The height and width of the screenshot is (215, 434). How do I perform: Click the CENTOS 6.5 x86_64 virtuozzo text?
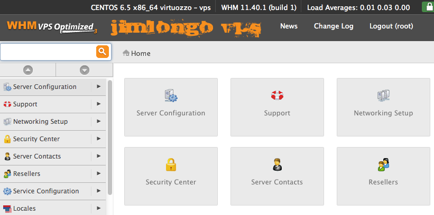tap(151, 7)
